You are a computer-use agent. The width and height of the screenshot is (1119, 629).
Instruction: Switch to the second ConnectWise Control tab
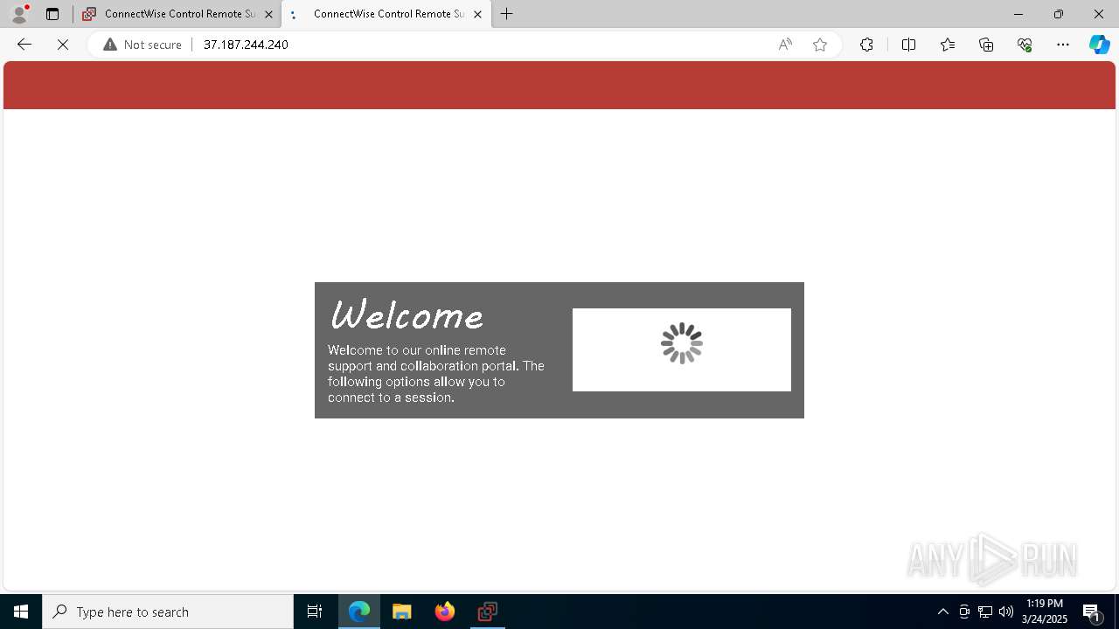pyautogui.click(x=386, y=14)
